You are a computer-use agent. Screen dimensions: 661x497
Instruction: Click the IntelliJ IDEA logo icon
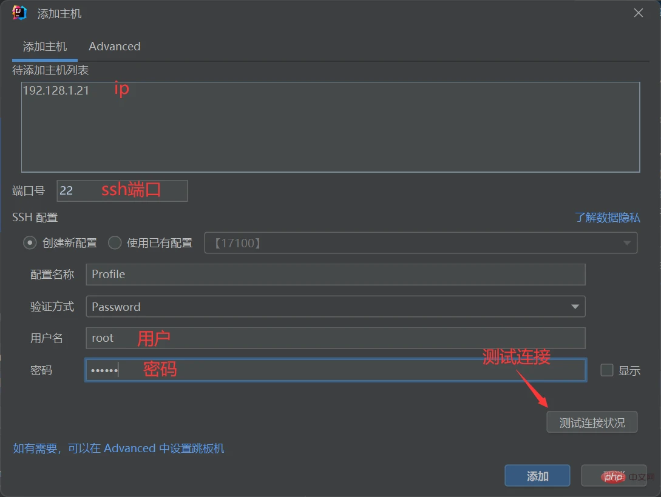pyautogui.click(x=18, y=13)
